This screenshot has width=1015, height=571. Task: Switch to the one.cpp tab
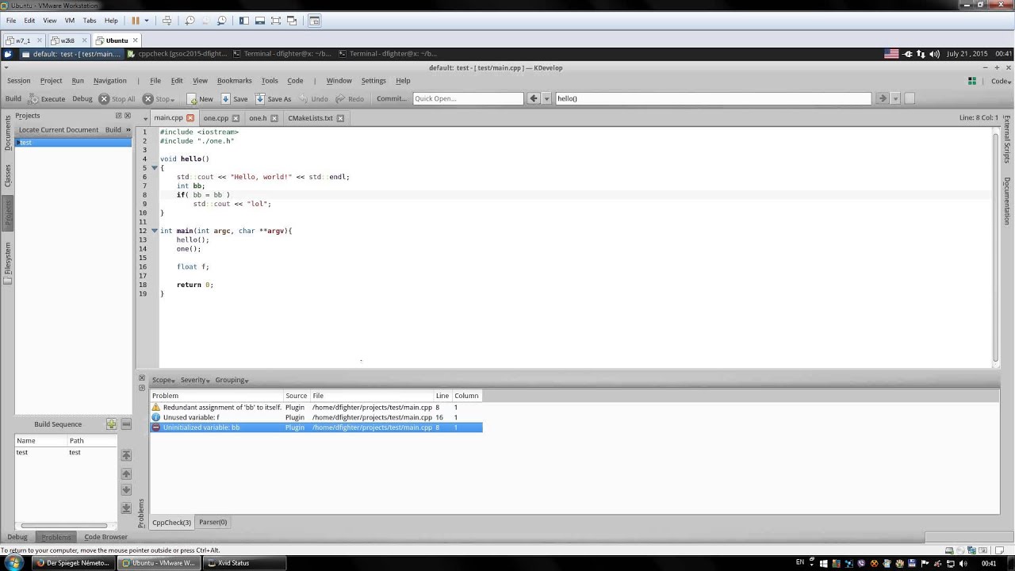tap(216, 118)
